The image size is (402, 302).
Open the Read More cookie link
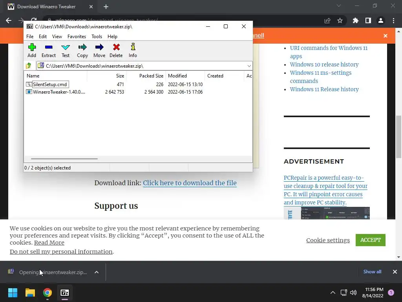(x=49, y=242)
